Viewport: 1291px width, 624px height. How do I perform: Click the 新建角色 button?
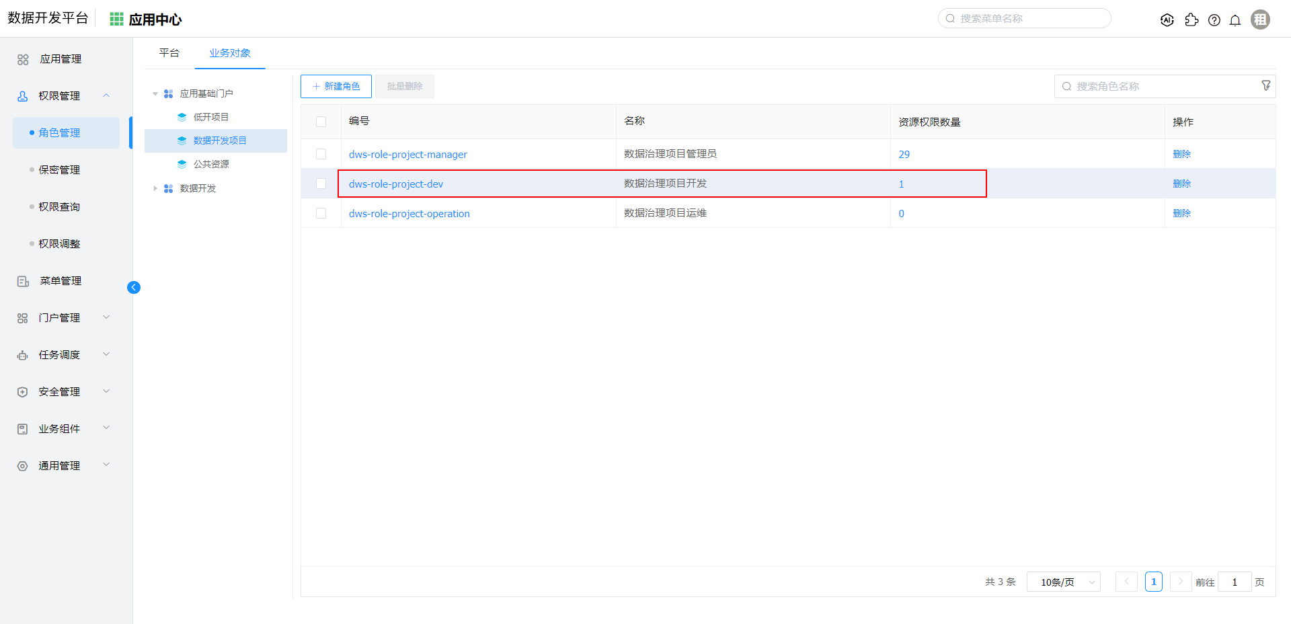336,86
